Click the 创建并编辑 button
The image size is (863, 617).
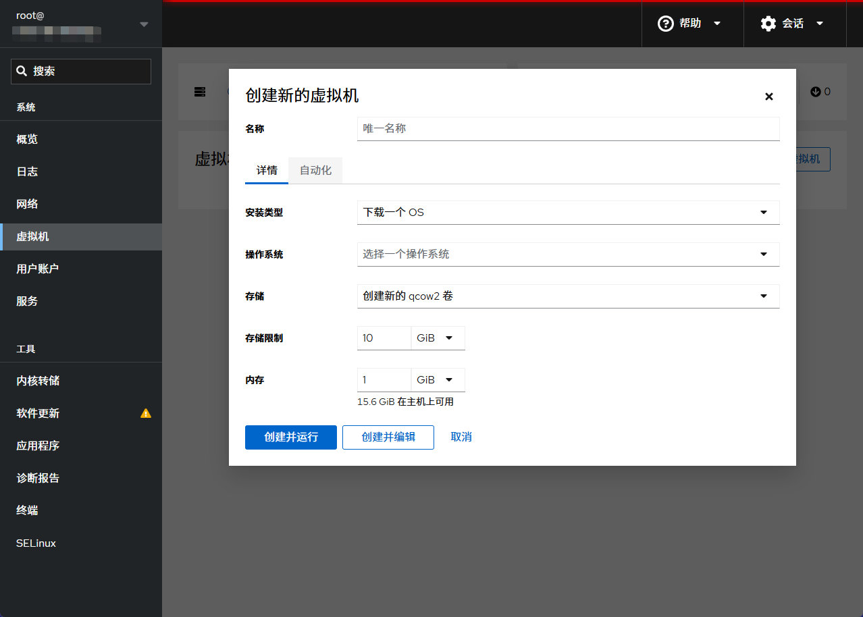(388, 437)
